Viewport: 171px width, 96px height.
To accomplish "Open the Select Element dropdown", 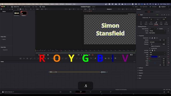I will pyautogui.click(x=153, y=29).
